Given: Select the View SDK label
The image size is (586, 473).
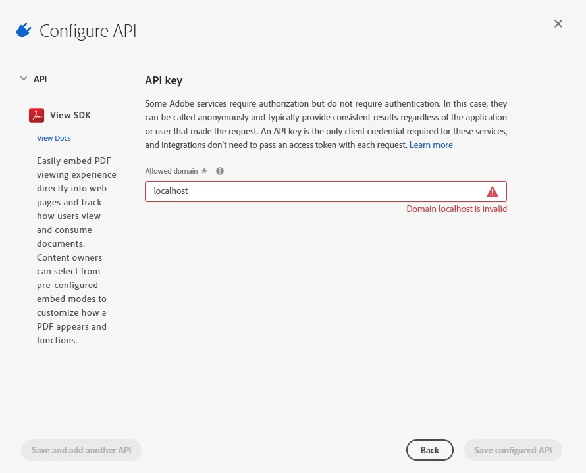Looking at the screenshot, I should click(x=70, y=115).
